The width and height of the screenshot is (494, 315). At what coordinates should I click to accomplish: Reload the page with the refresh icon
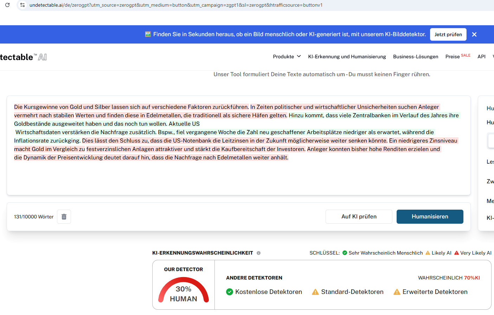pyautogui.click(x=7, y=5)
